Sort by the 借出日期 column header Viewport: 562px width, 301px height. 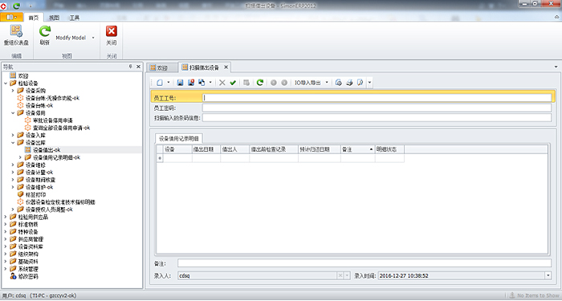[x=206, y=149]
